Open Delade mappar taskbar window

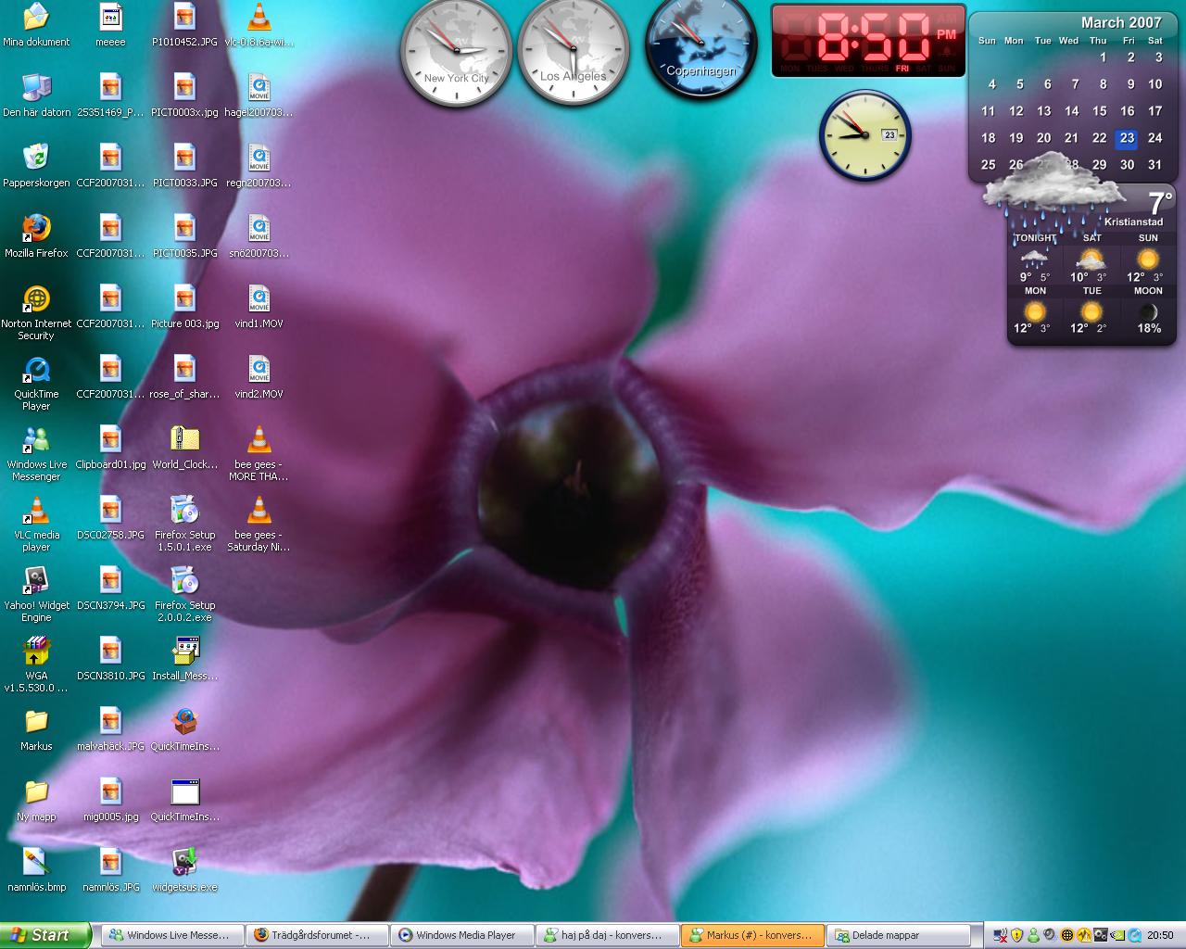click(898, 935)
